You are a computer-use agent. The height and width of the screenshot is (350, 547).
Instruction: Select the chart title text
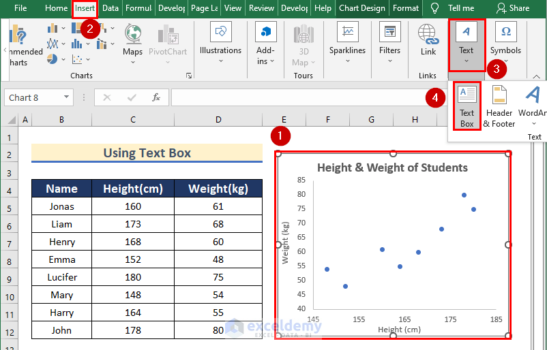(392, 168)
